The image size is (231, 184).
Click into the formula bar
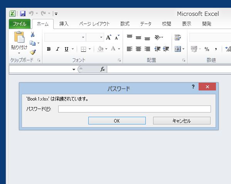pos(169,69)
